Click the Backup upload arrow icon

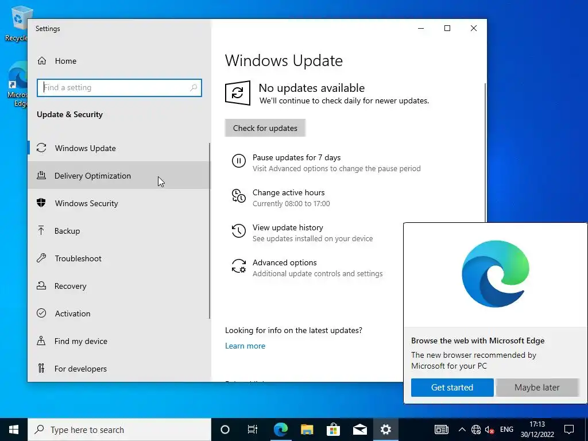click(41, 230)
